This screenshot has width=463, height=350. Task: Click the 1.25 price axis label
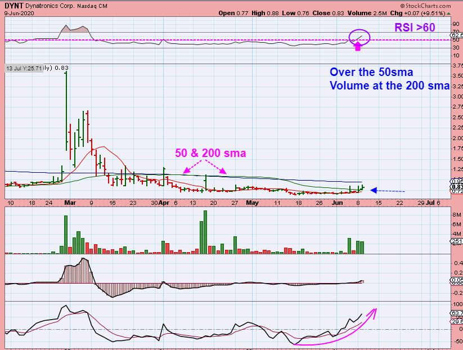(457, 169)
